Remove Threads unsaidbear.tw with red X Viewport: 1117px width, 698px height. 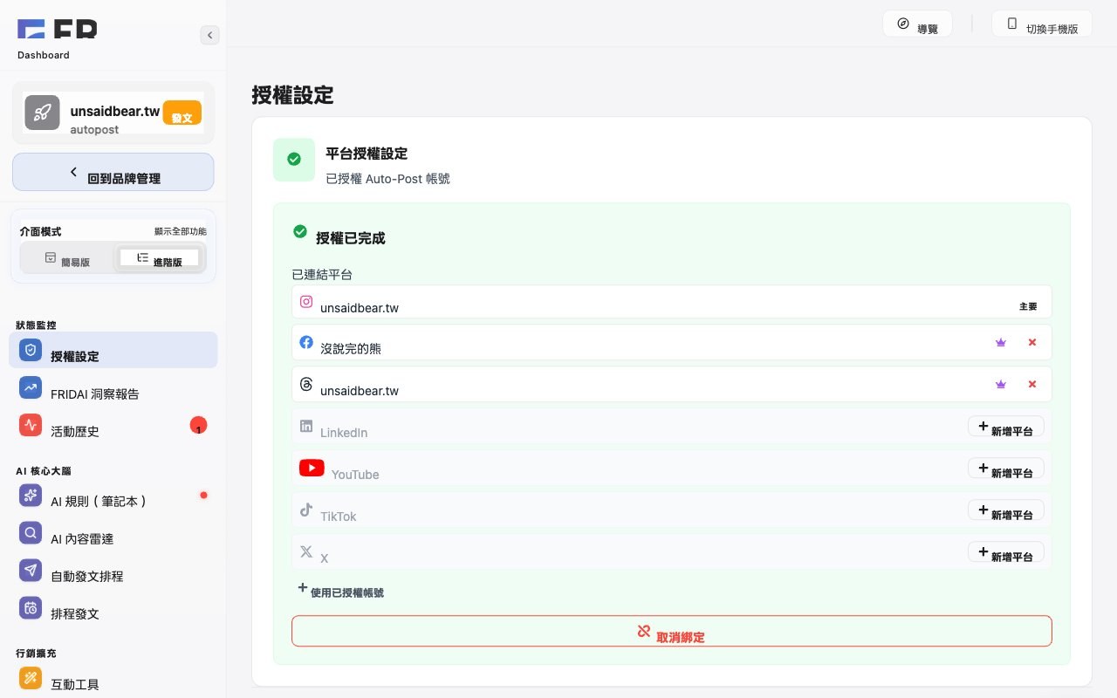click(x=1032, y=384)
